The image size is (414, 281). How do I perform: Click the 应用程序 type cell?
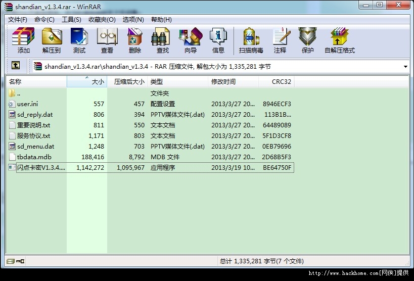coord(163,167)
